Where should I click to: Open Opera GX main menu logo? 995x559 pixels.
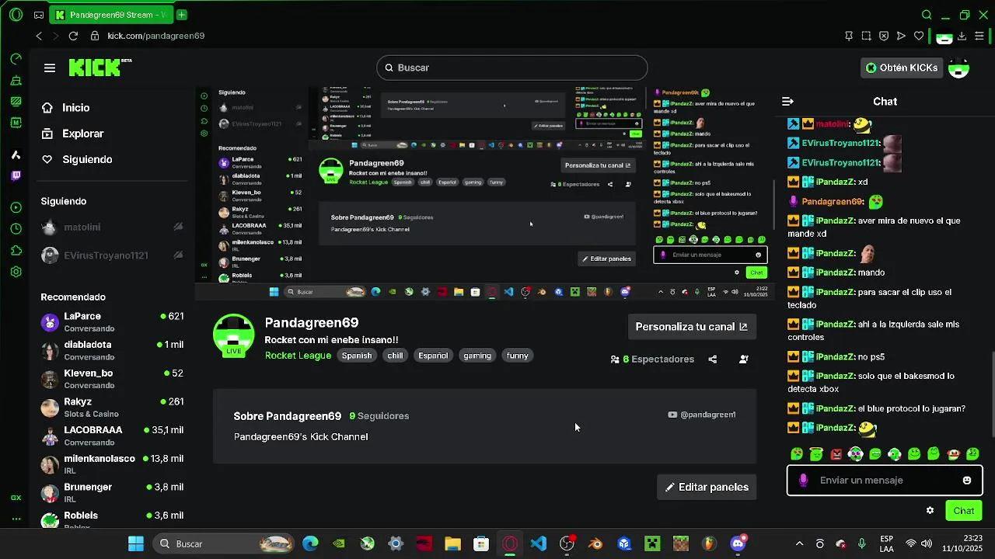click(x=16, y=15)
